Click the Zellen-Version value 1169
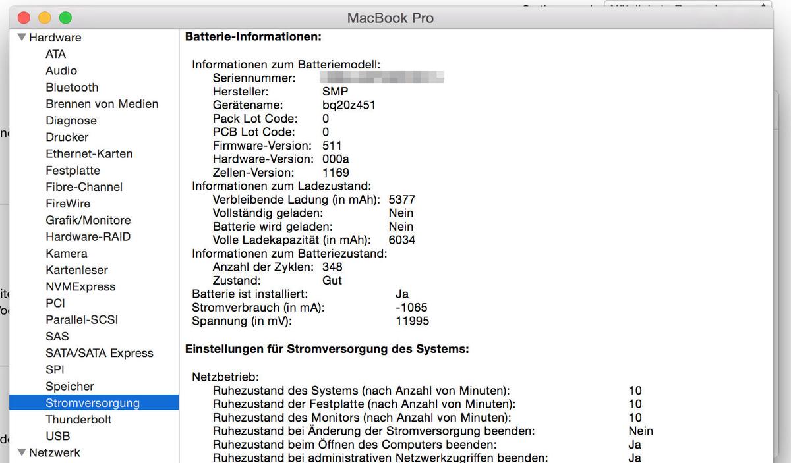Viewport: 791px width, 463px height. click(336, 173)
